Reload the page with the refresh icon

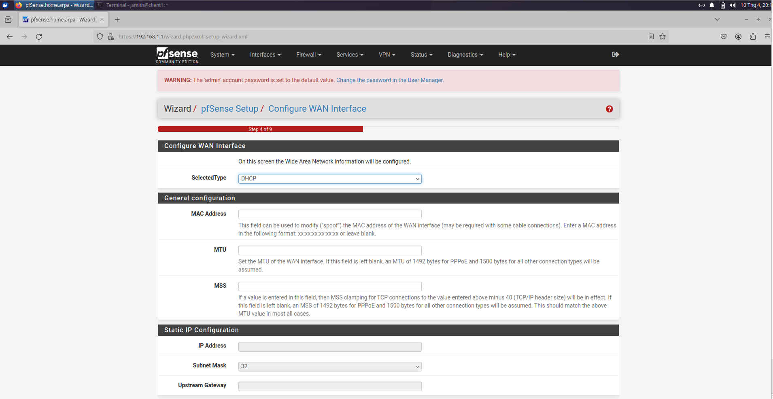pos(39,36)
